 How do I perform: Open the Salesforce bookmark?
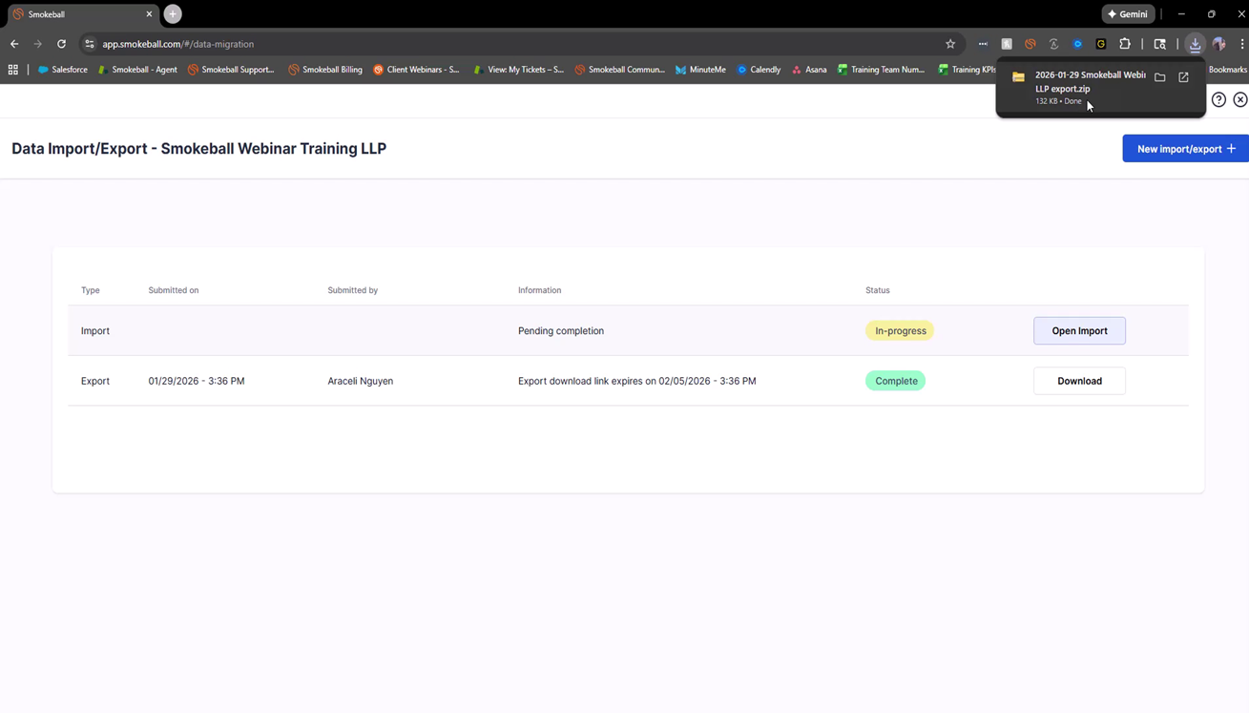point(63,70)
